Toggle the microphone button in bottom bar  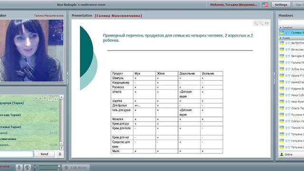pos(19,168)
